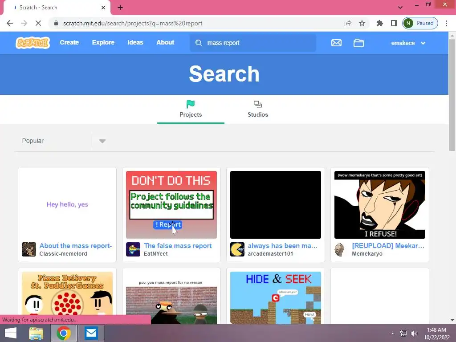456x342 pixels.
Task: Expand the emakece account menu
Action: pos(408,43)
